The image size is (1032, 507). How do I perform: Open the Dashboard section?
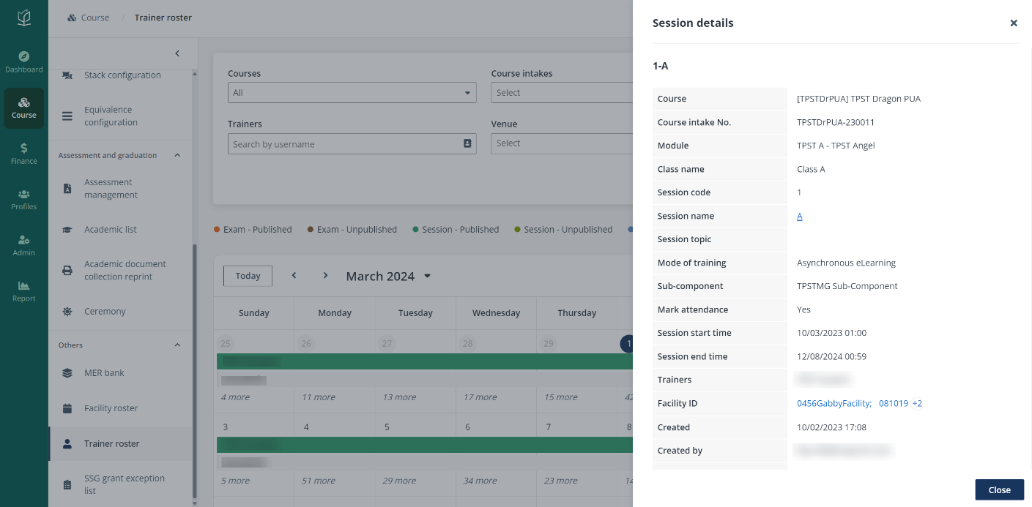pos(24,62)
